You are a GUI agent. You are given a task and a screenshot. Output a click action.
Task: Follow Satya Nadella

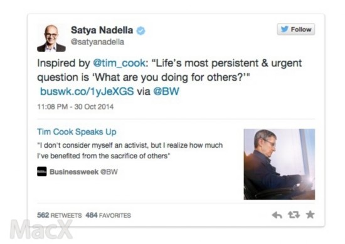point(296,29)
